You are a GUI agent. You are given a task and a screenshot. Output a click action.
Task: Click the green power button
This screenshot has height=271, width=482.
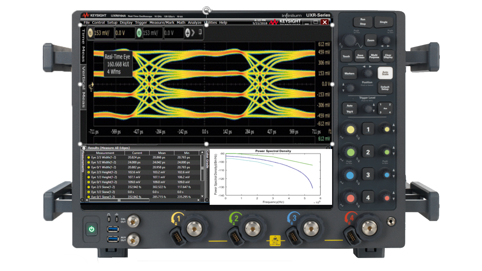click(92, 229)
